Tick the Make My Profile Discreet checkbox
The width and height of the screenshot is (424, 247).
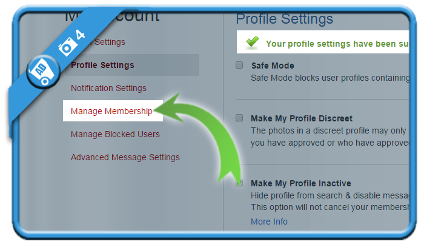pos(239,118)
